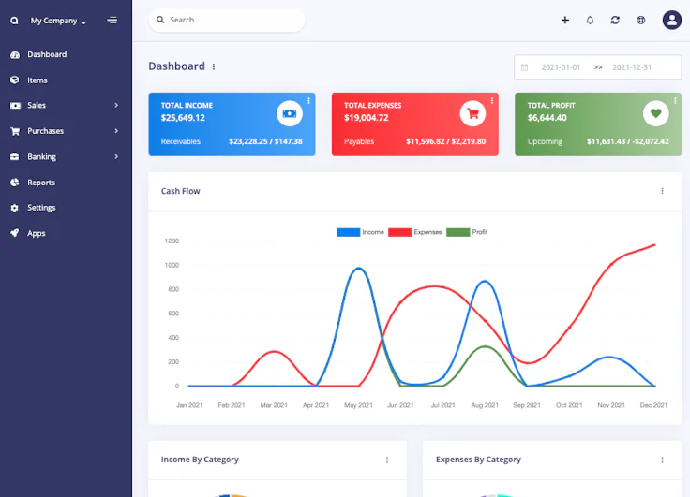This screenshot has height=497, width=690.
Task: Click the $25,649.12 total income value
Action: tap(183, 118)
